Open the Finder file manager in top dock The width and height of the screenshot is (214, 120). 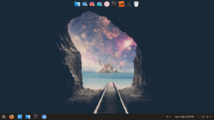(x=77, y=4)
